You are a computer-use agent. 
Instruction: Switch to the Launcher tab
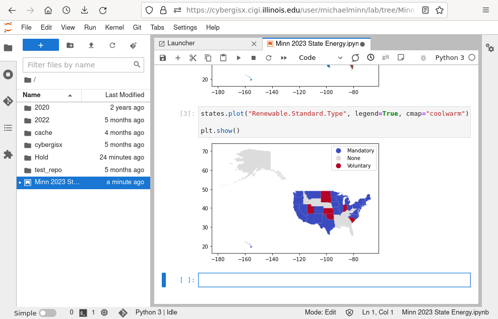[x=180, y=44]
